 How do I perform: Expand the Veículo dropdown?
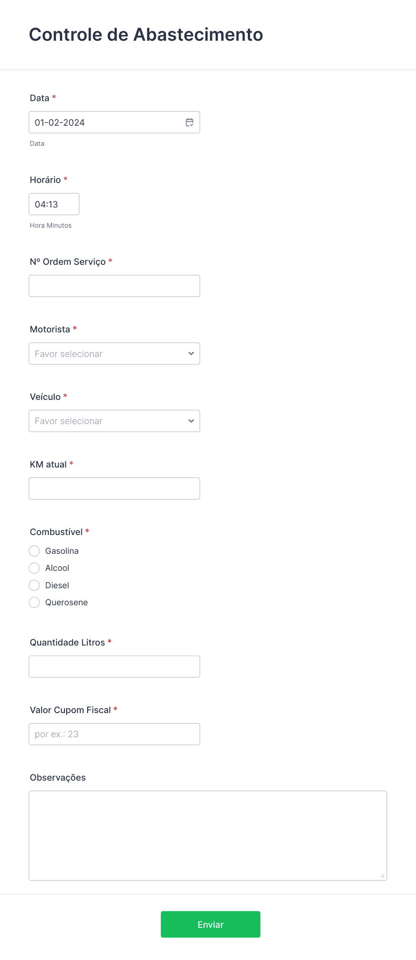[107, 421]
